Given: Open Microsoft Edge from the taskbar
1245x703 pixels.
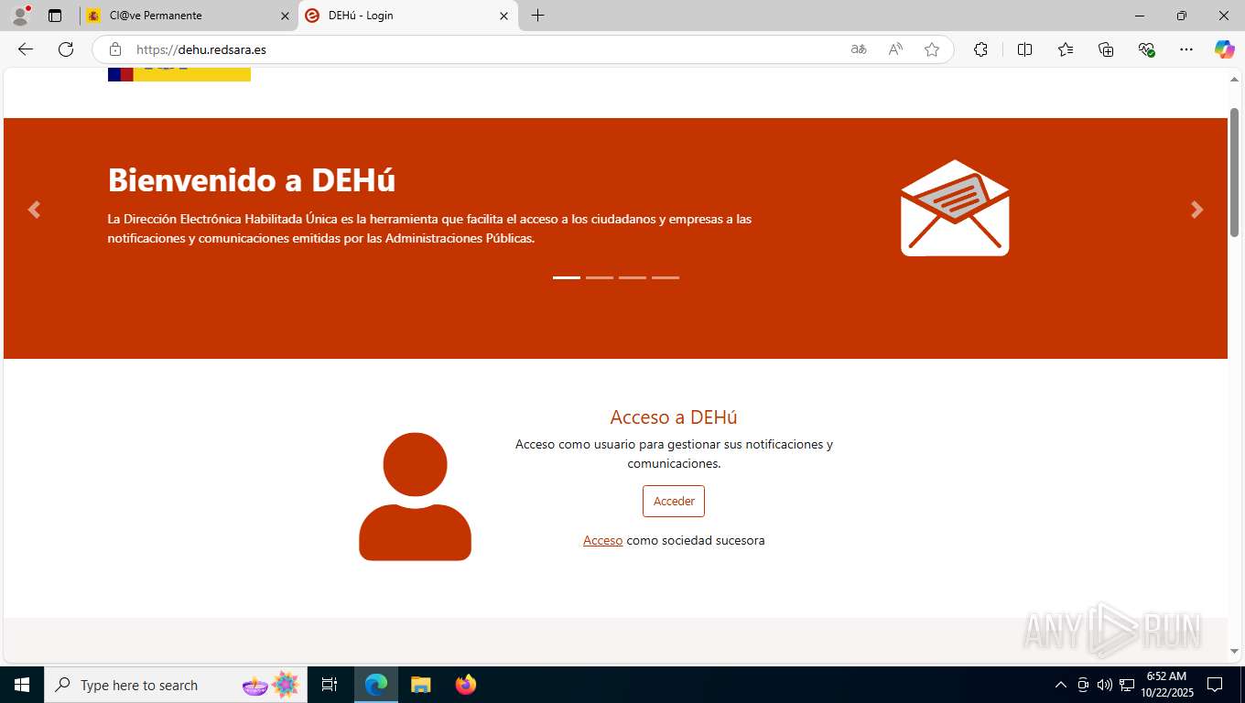Looking at the screenshot, I should point(376,685).
